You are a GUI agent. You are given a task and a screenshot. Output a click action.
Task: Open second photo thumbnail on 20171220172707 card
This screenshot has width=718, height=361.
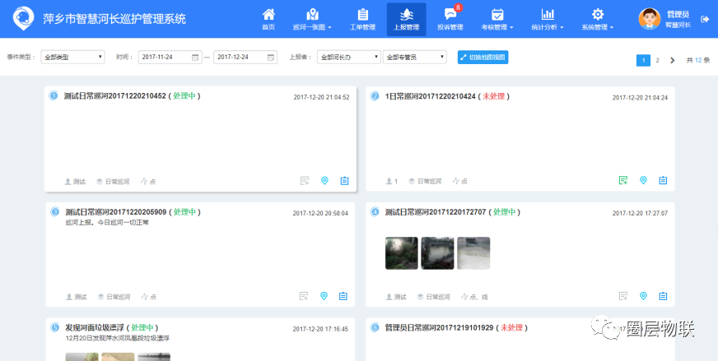[437, 253]
